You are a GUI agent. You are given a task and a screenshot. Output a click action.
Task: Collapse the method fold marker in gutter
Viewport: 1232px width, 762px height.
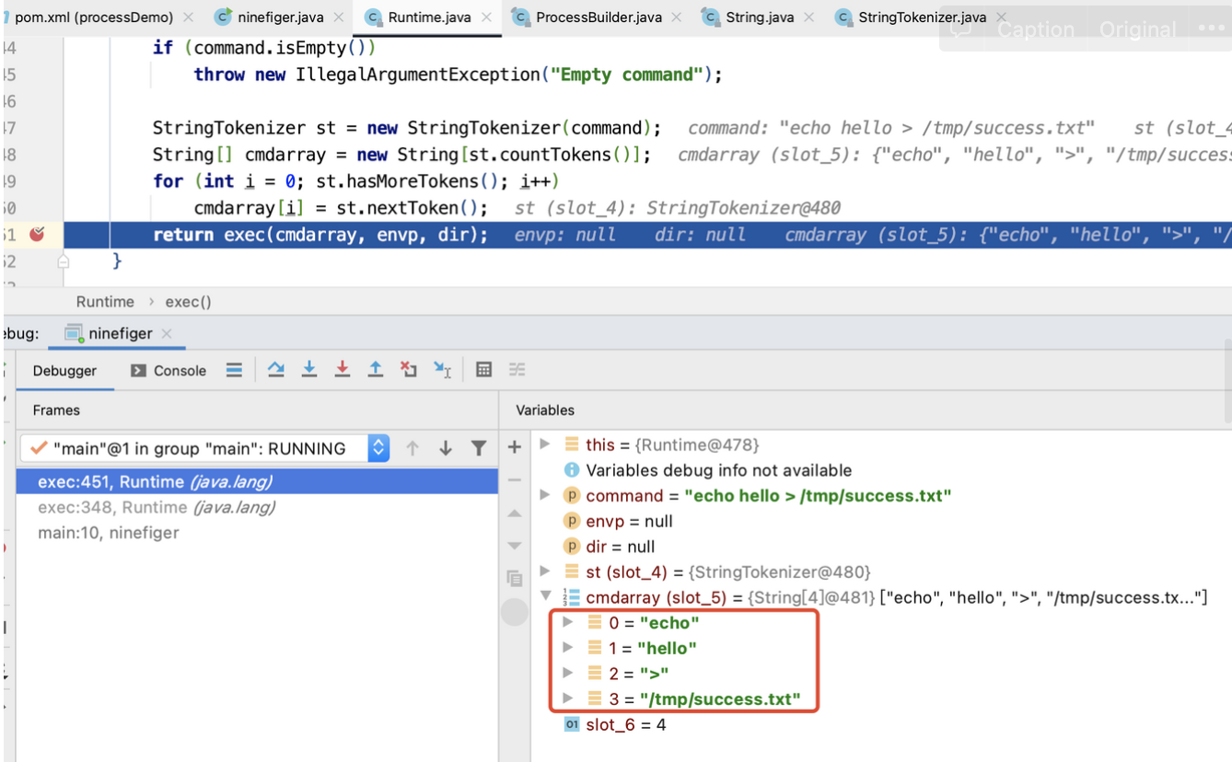63,261
